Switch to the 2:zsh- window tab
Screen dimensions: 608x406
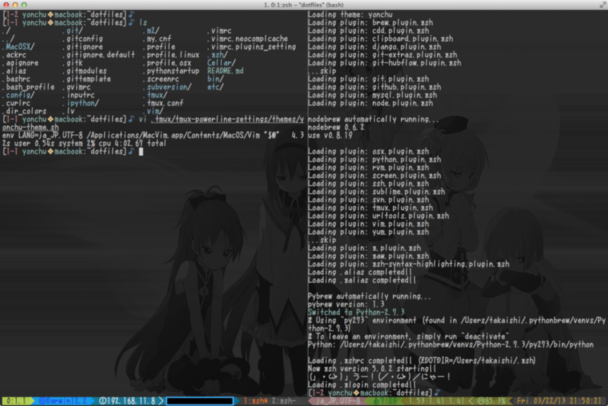284,401
